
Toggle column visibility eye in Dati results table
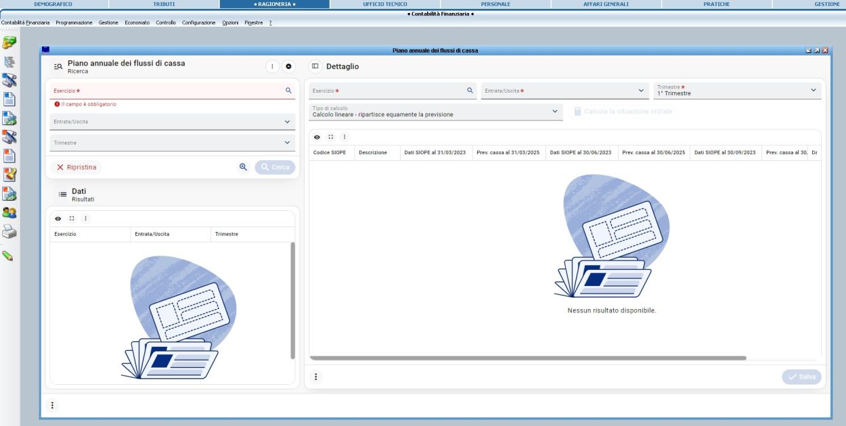point(58,218)
